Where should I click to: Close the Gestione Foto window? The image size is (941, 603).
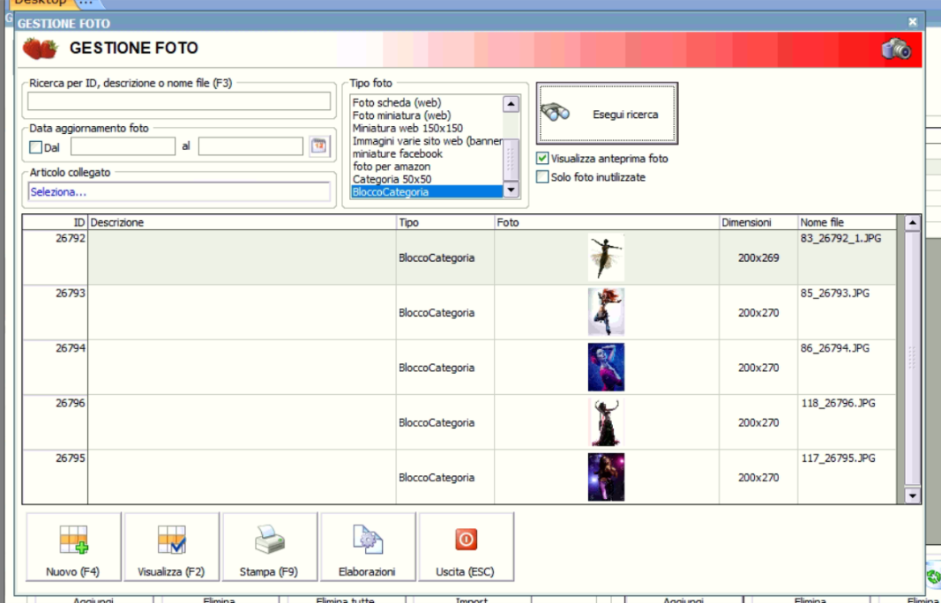tap(913, 22)
